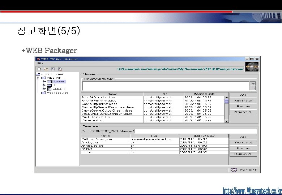Click the Resource Path input field
Screen dimensions: 282x195
196,131
